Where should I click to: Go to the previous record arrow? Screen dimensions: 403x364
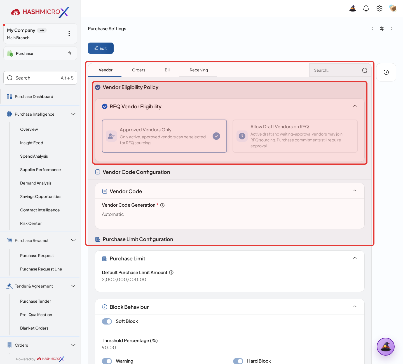(372, 29)
